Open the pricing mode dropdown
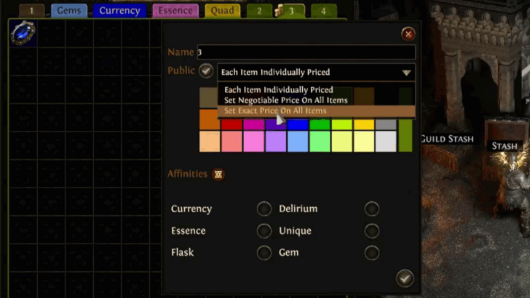This screenshot has width=530, height=298. (x=316, y=72)
